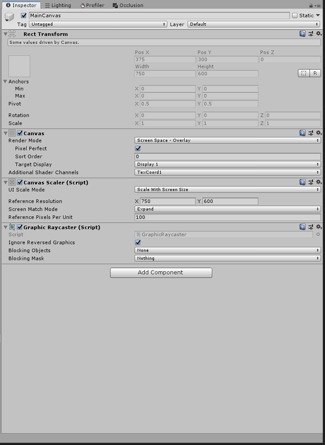Collapse the Rect Transform component foldout

(x=5, y=34)
